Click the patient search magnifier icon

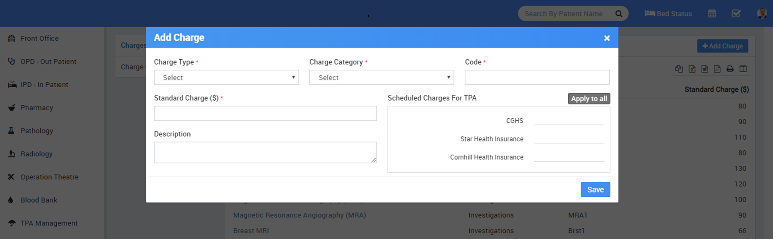pyautogui.click(x=619, y=14)
